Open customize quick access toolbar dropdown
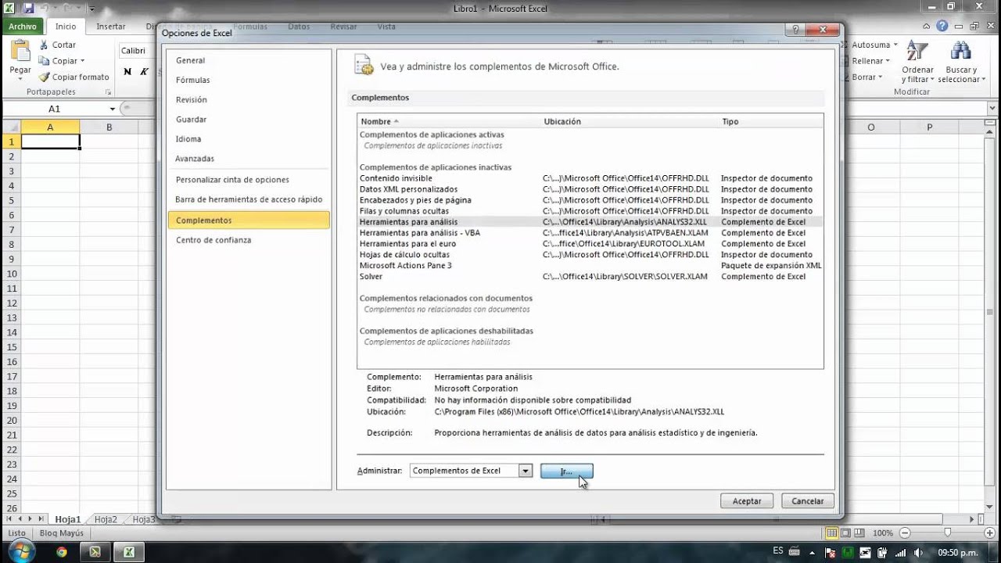The width and height of the screenshot is (1001, 563). coord(91,9)
